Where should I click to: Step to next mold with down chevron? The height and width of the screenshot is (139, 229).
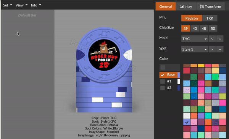(212, 39)
